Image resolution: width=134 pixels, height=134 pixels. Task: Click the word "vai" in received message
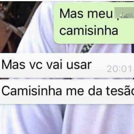[x=54, y=65]
